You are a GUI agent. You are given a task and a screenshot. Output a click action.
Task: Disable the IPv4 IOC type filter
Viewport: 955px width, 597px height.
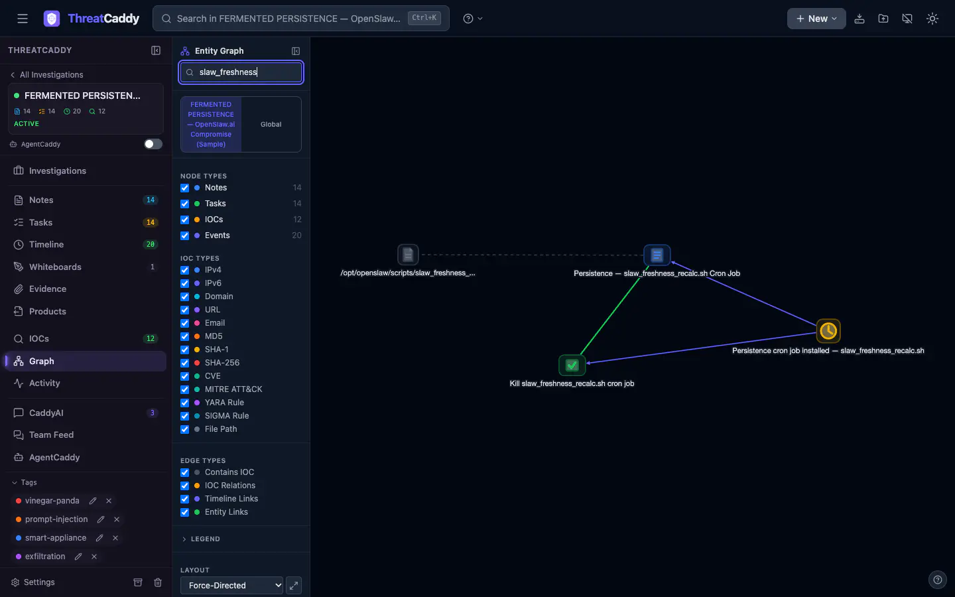click(185, 270)
